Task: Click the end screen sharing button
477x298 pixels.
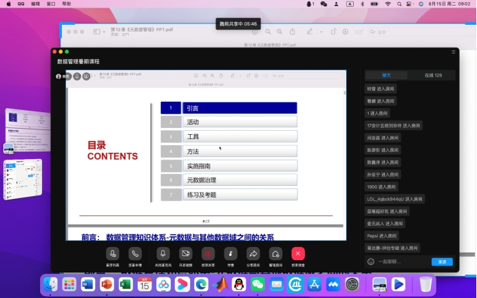Action: pyautogui.click(x=207, y=254)
